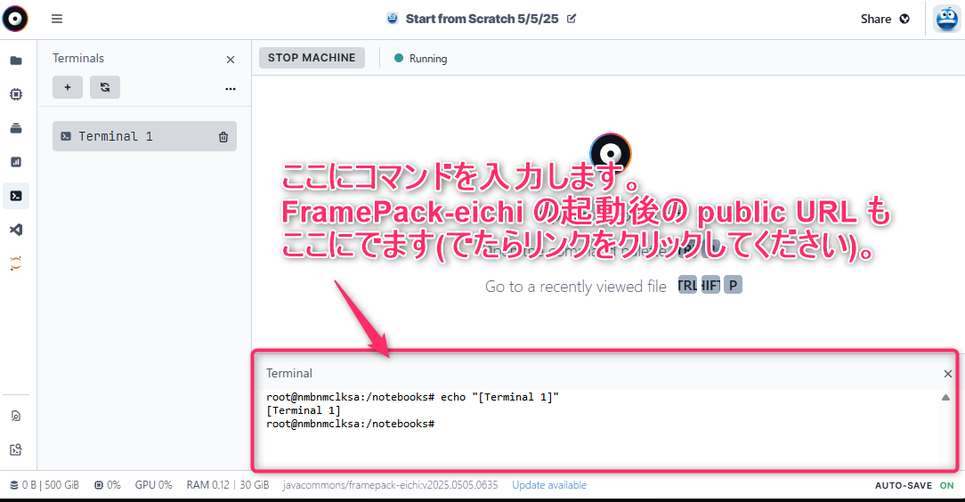Image resolution: width=965 pixels, height=502 pixels.
Task: Close the Terminals side panel
Action: tap(231, 60)
